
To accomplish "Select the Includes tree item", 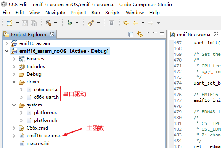I will [36, 67].
